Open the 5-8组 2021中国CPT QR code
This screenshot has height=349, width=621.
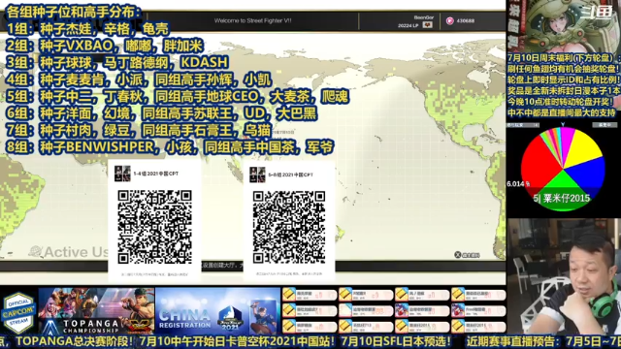click(289, 228)
